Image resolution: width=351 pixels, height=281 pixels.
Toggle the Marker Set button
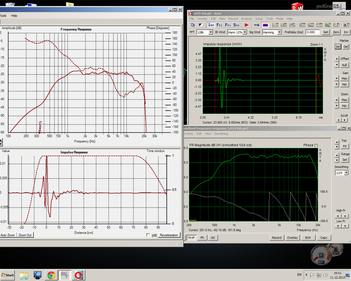coord(338,47)
